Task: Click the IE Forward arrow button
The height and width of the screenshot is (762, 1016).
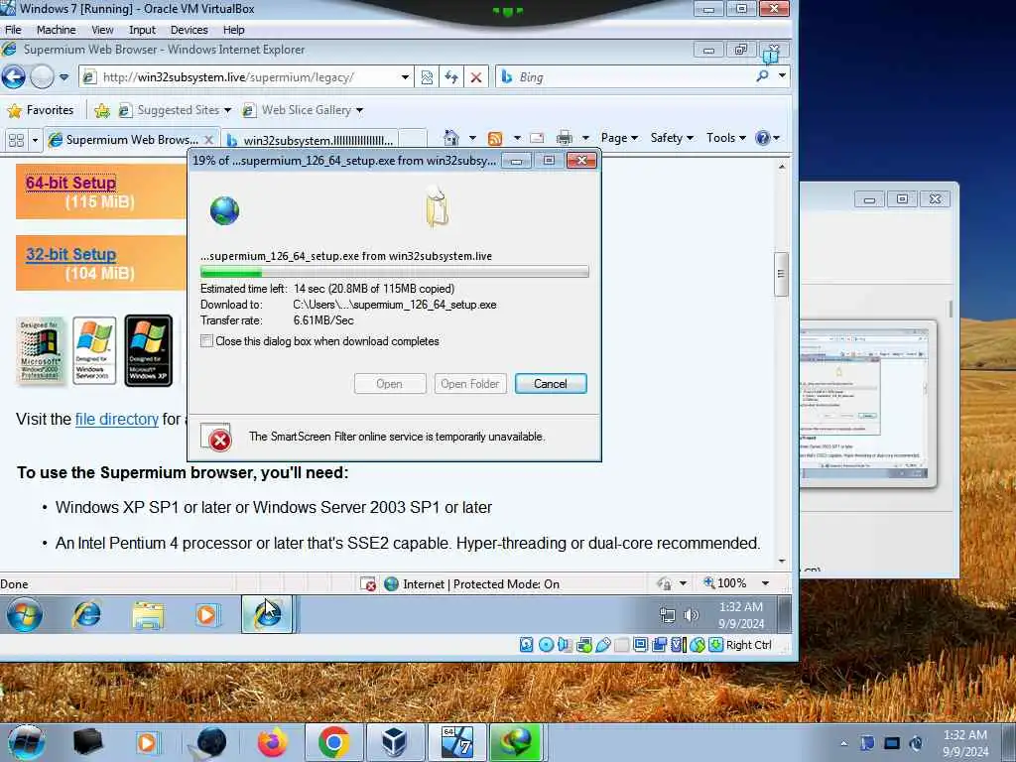Action: click(x=42, y=77)
